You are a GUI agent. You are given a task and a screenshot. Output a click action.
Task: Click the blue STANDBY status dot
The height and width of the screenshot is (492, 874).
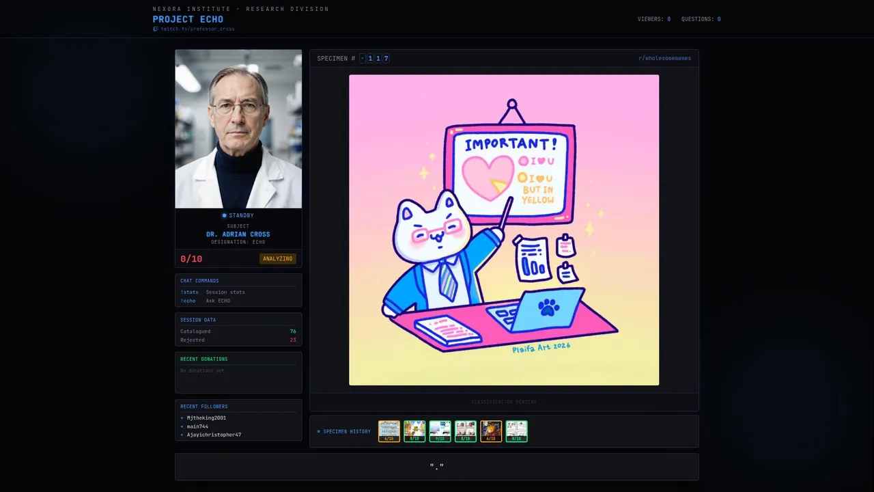tap(224, 216)
